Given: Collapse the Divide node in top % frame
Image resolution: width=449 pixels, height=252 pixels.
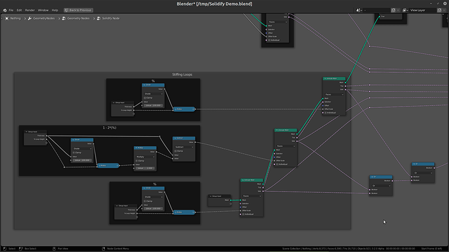Looking at the screenshot, I should click(x=144, y=85).
